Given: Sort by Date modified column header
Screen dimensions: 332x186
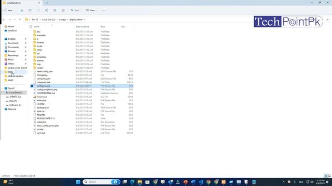Looking at the screenshot, I should 82,27.
